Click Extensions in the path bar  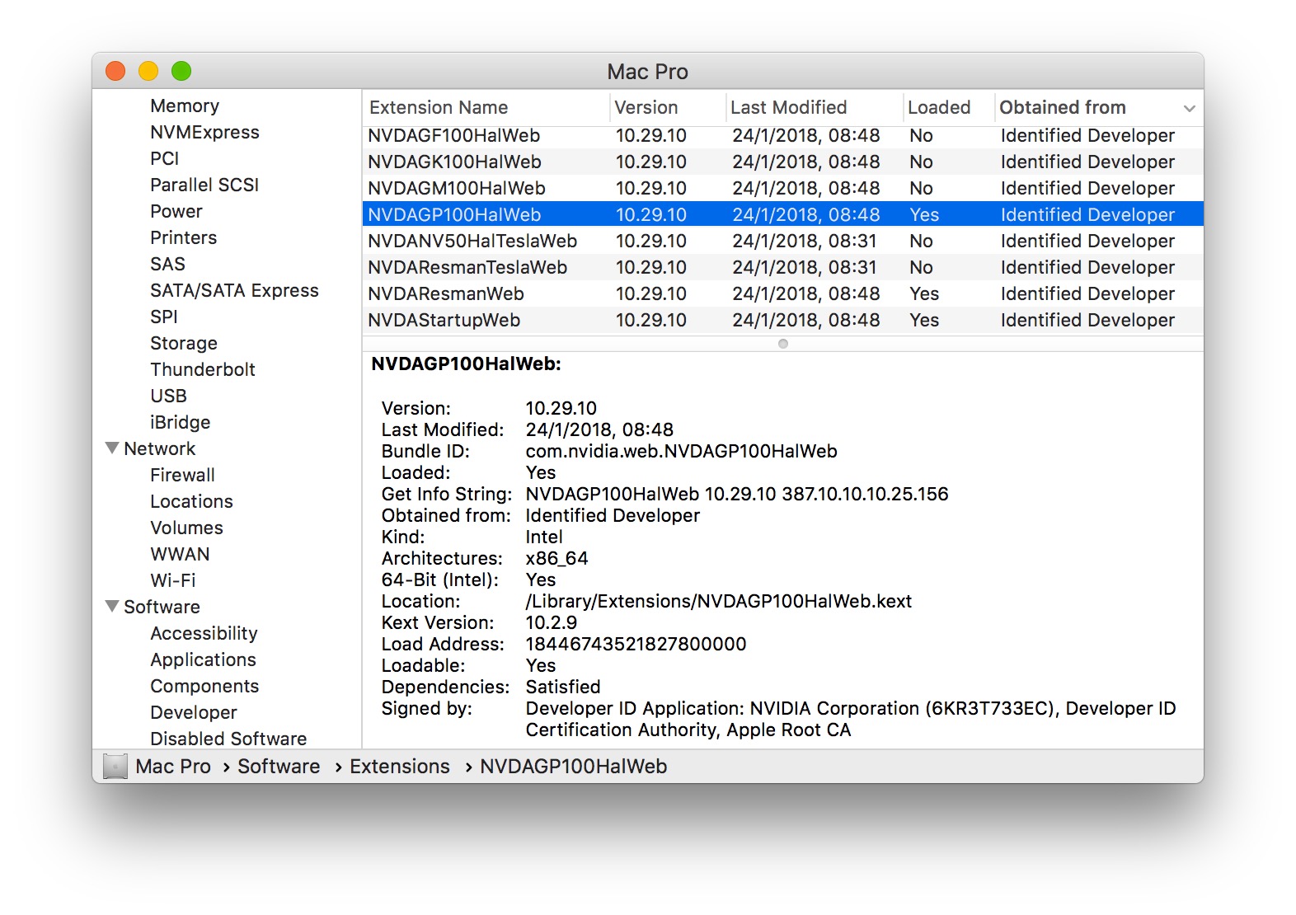pos(400,766)
